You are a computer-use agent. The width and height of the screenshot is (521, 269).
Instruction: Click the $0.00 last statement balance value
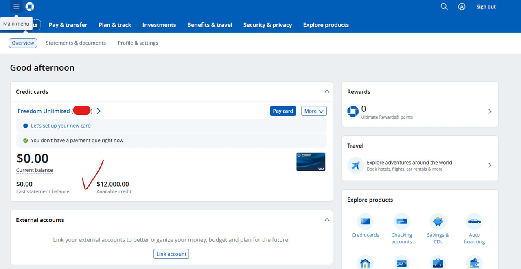pos(24,184)
